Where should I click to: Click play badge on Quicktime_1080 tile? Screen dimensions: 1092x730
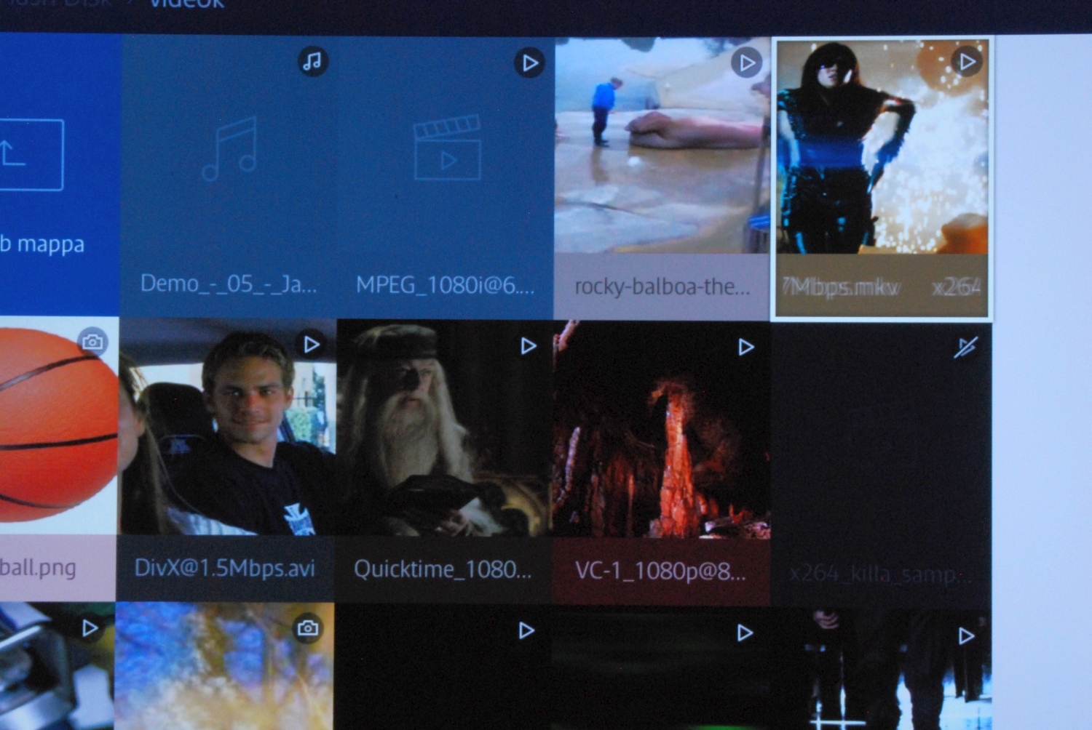[528, 346]
